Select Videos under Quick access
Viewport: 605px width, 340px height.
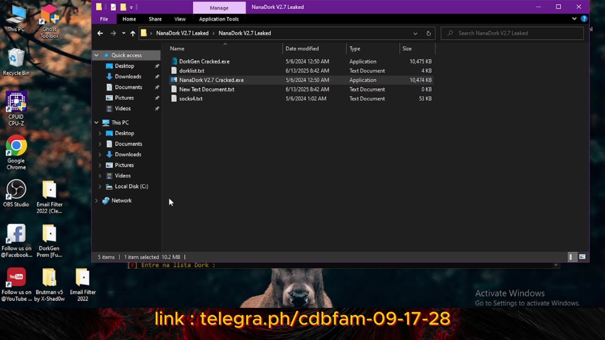[123, 109]
